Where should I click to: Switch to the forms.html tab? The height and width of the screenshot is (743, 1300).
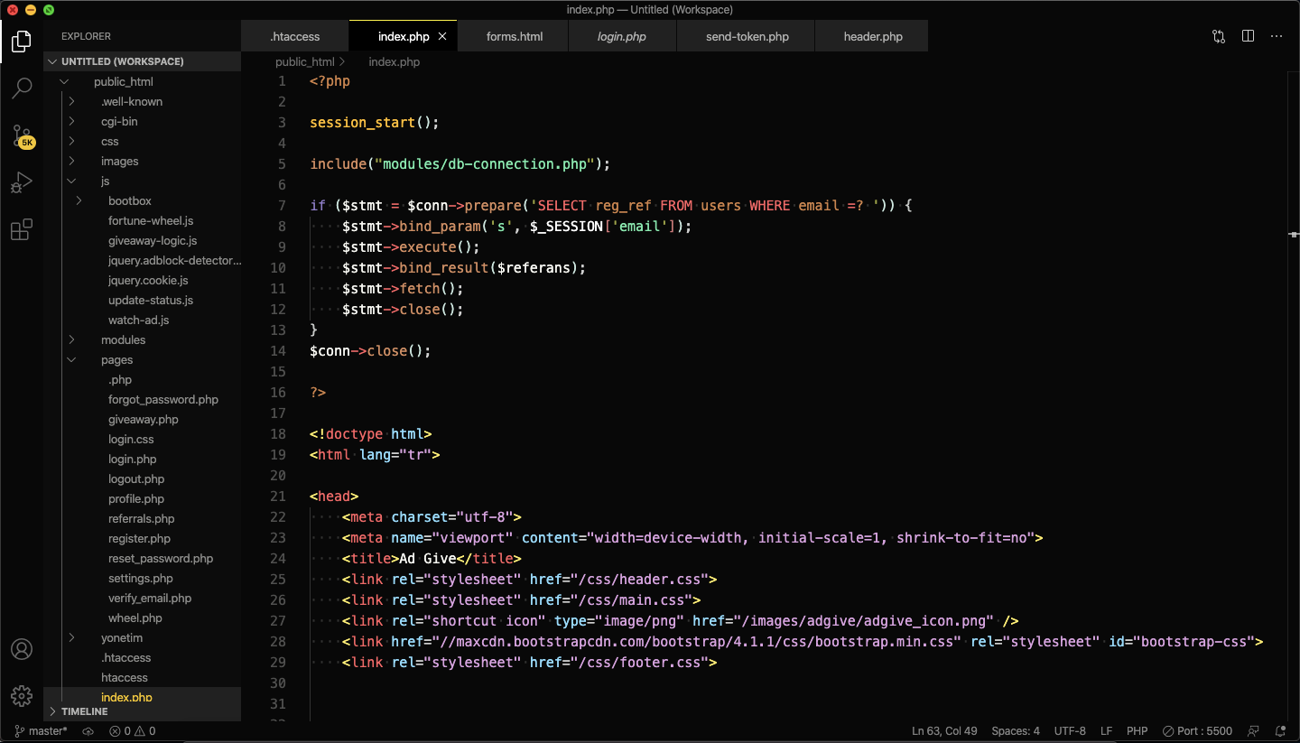tap(515, 36)
